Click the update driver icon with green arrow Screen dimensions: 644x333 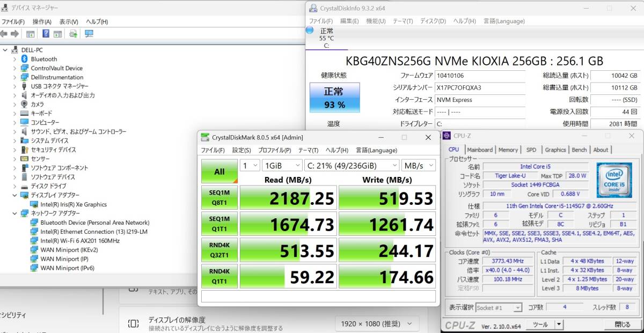(x=73, y=34)
